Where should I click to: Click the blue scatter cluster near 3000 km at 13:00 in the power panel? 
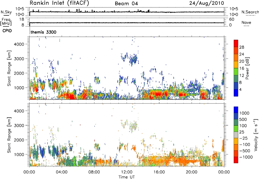pyautogui.click(x=133, y=59)
